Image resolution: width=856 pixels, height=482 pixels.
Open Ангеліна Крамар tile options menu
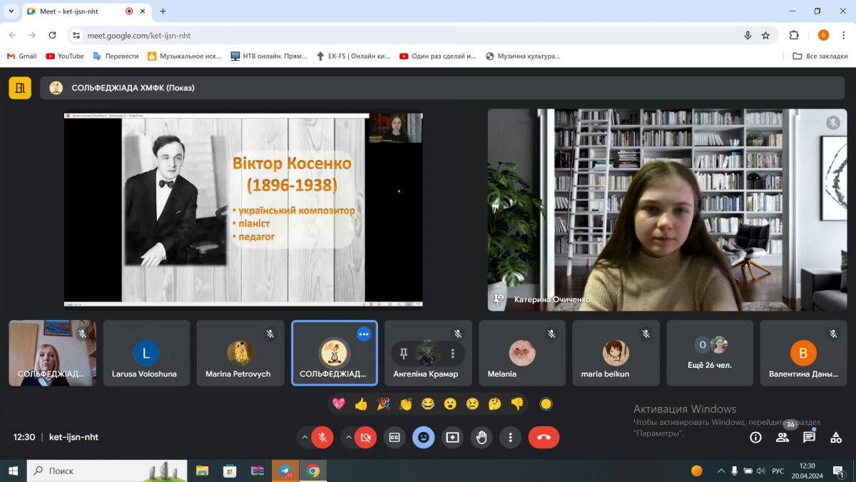(452, 353)
